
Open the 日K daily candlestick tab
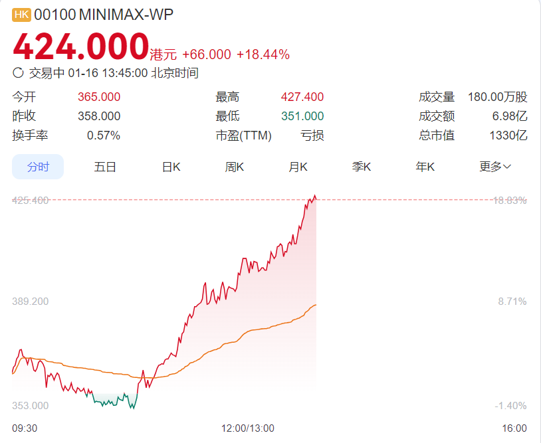[171, 167]
